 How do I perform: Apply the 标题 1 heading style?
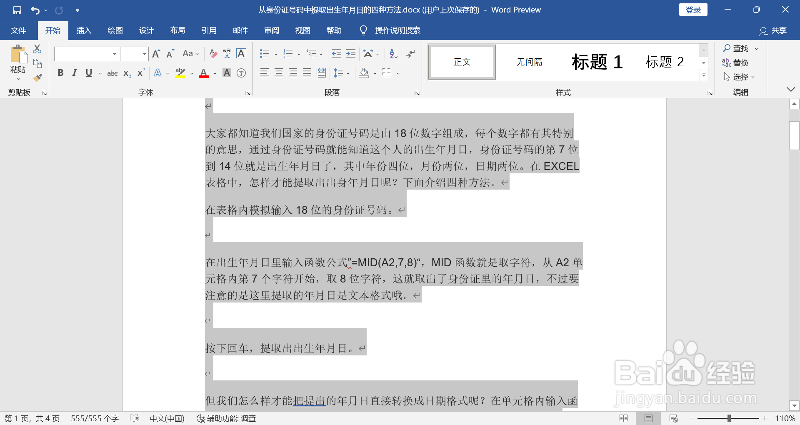point(597,62)
